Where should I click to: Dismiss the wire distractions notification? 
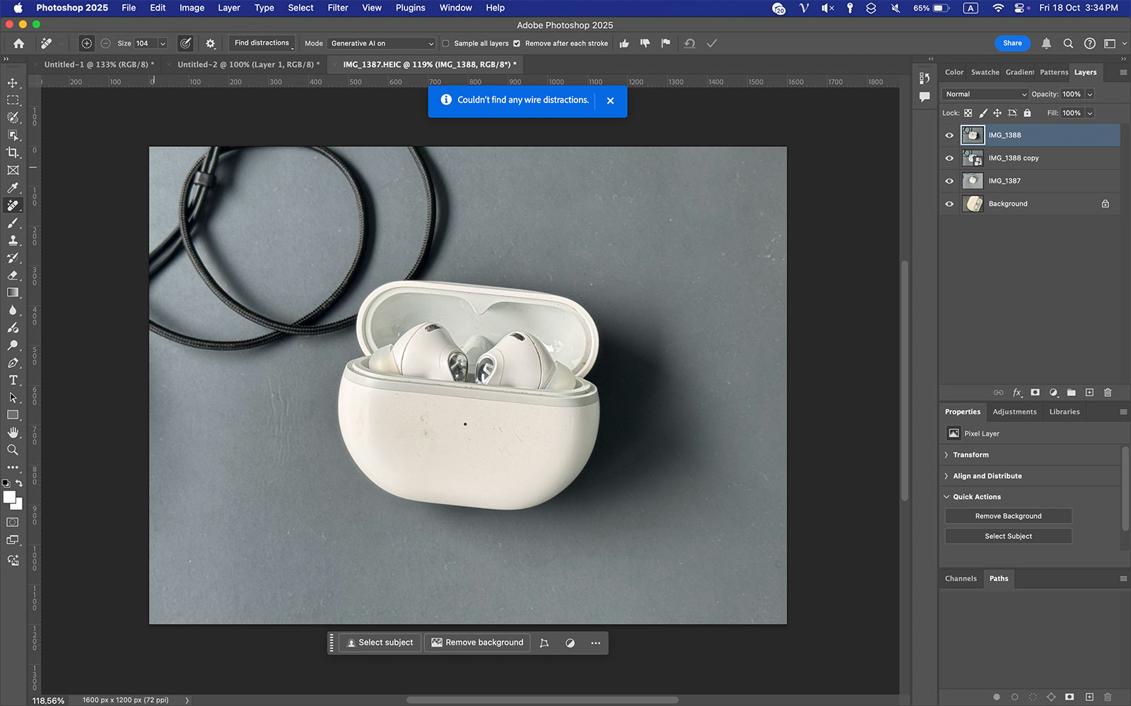(x=611, y=101)
